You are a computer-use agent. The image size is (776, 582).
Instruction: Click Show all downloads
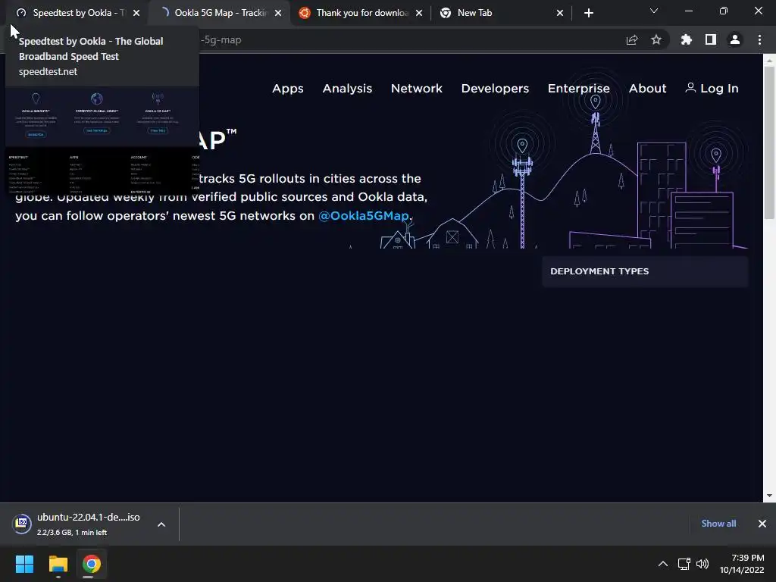[718, 524]
